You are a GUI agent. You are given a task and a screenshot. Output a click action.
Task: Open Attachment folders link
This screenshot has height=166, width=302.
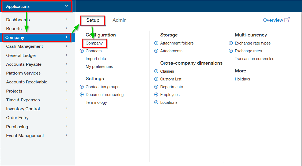click(177, 43)
